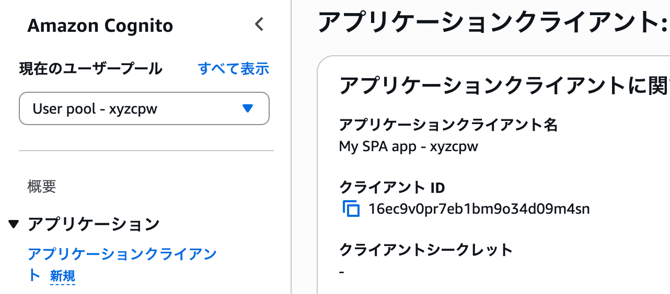The width and height of the screenshot is (670, 294).
Task: Select the アプリケーション section label
Action: click(94, 224)
